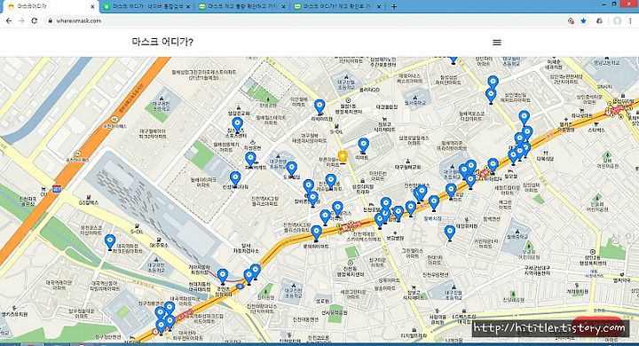Select the blue pin beside 대구한샘초등학교
Image resolution: width=639 pixels, height=346 pixels.
point(291,169)
